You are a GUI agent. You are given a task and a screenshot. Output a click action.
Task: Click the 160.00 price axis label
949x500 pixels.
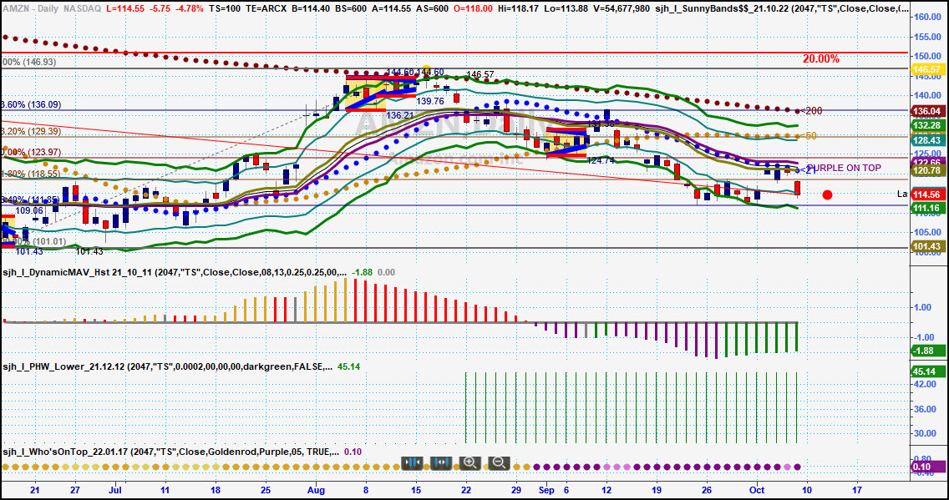tap(927, 17)
